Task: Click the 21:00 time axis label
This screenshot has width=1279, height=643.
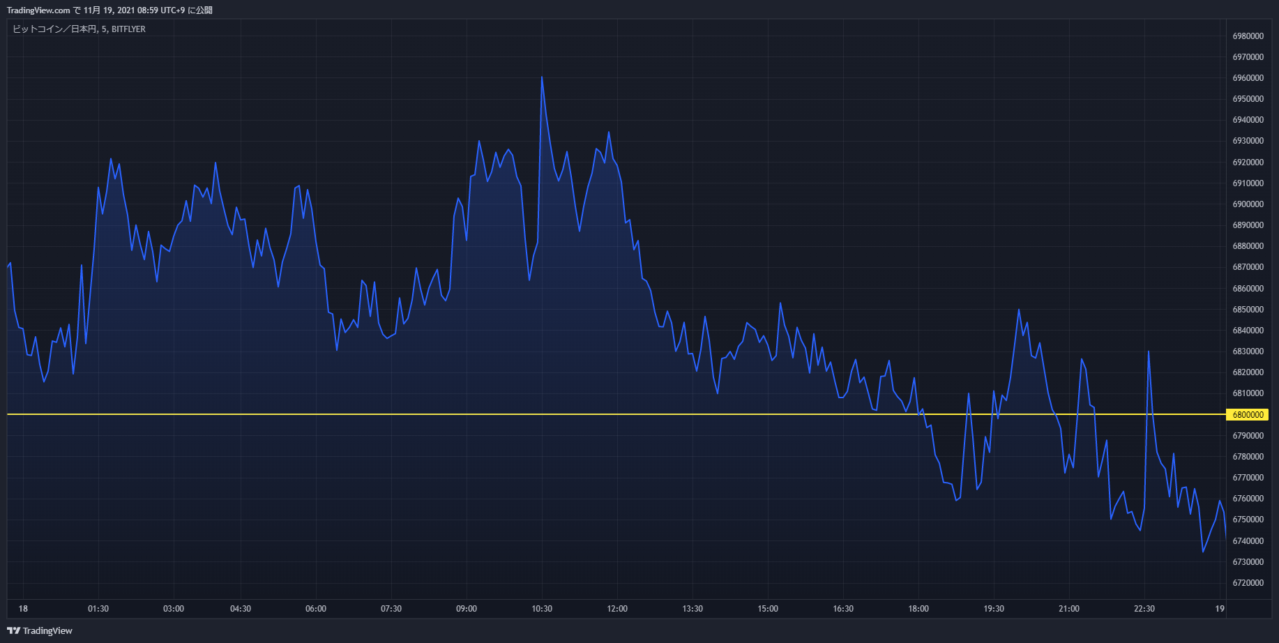Action: point(1069,609)
